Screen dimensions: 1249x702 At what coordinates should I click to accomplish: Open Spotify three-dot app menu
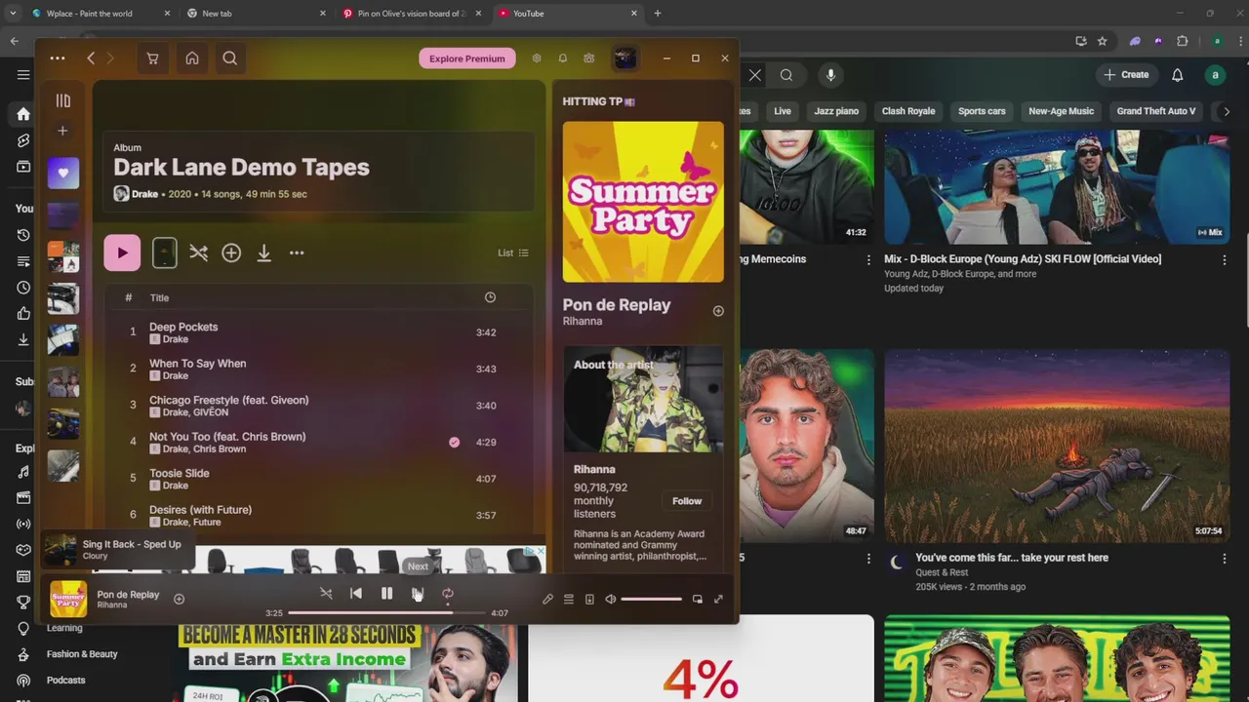(x=58, y=58)
